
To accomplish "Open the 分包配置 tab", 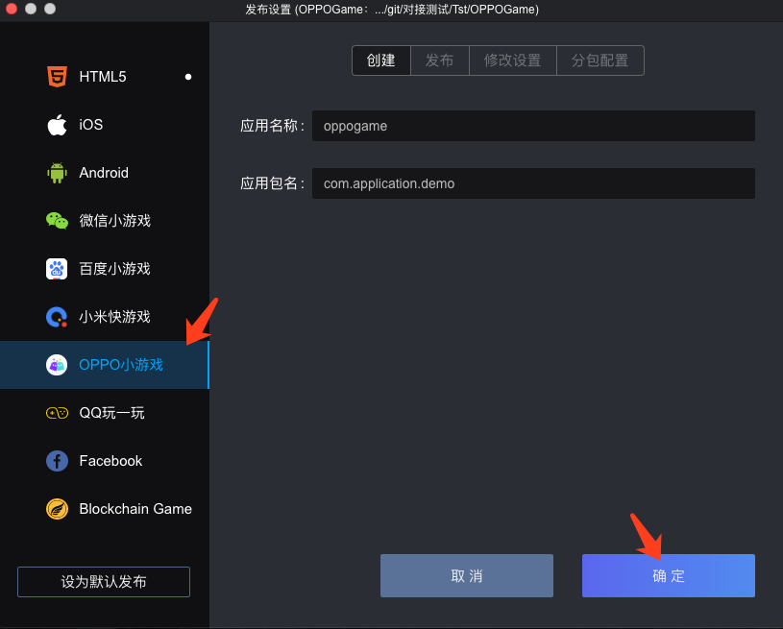I will (x=599, y=60).
